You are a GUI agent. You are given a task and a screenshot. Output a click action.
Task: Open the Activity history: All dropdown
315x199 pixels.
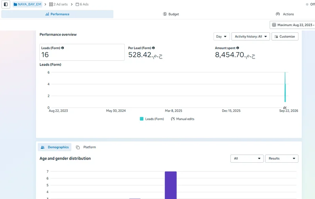click(x=250, y=36)
